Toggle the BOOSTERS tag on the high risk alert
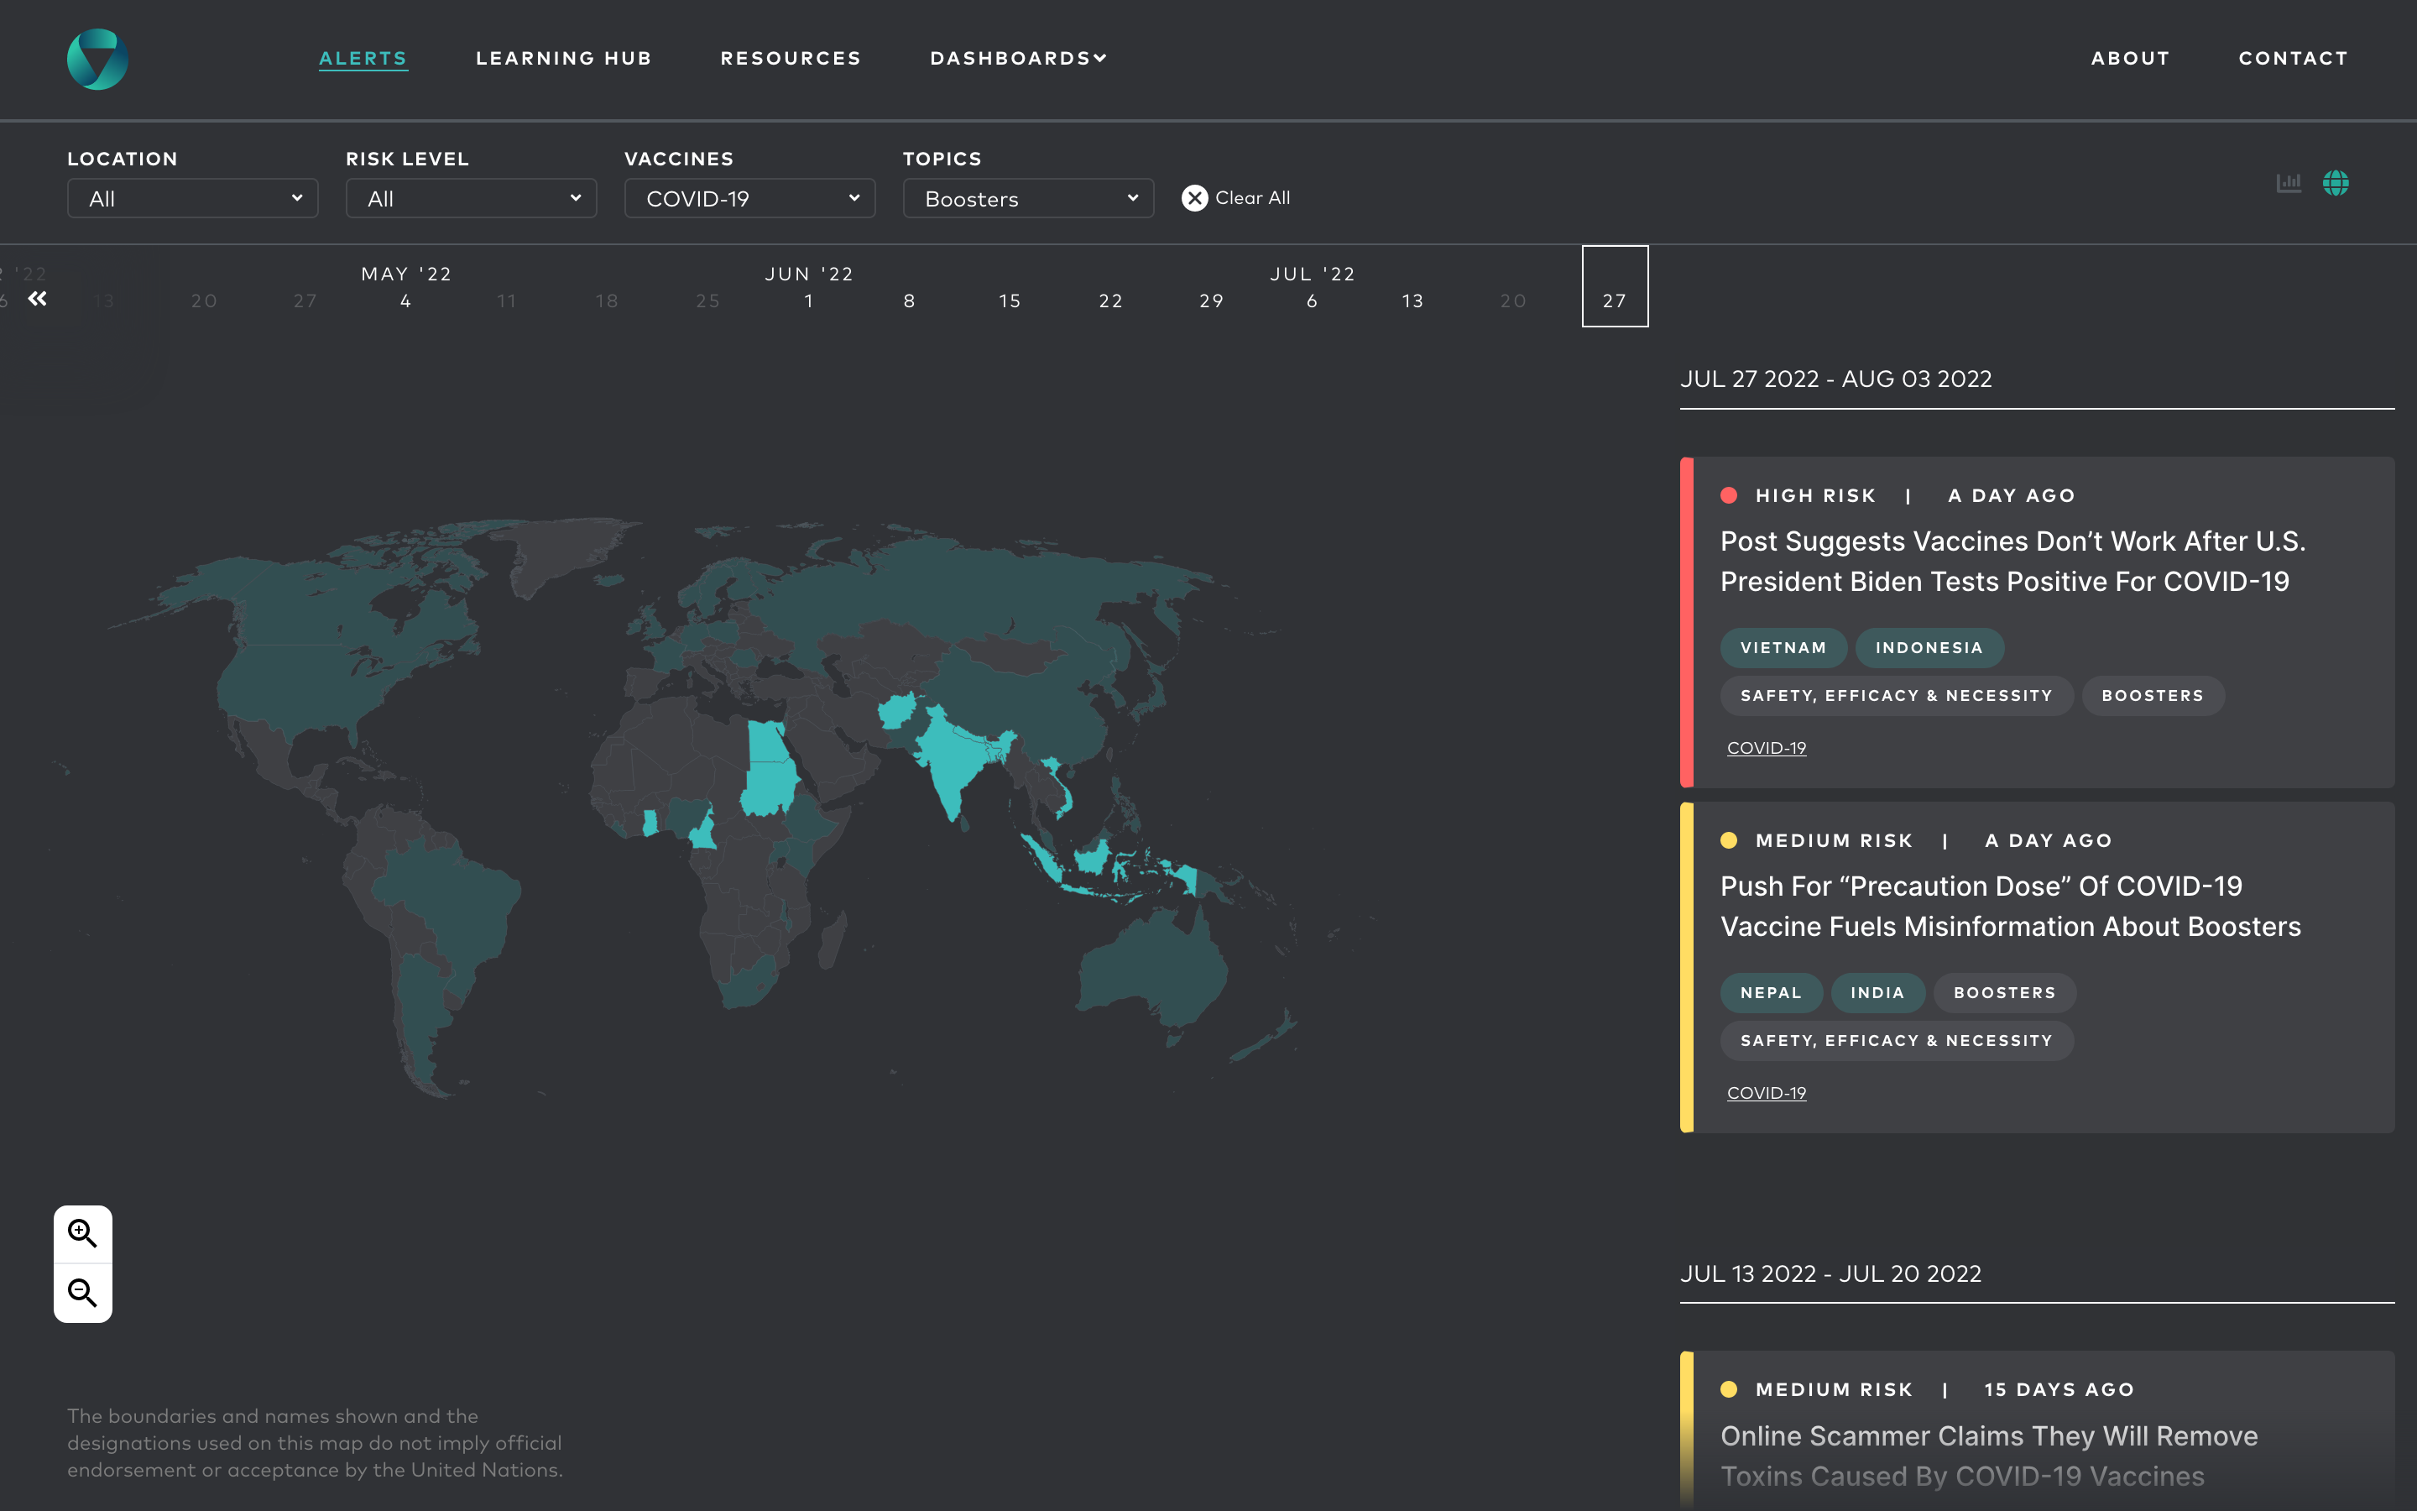Screen dimensions: 2417x1511 coord(2153,696)
